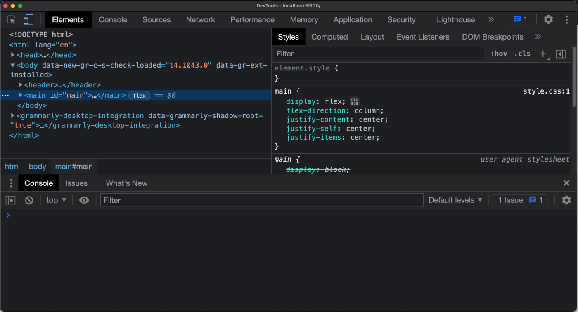Open the three-dot customize DevTools menu
The height and width of the screenshot is (312, 578).
pyautogui.click(x=566, y=19)
